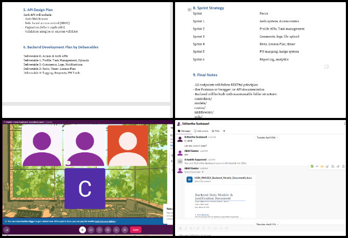
Task: Share screen from huddle controls
Action: [x=99, y=230]
